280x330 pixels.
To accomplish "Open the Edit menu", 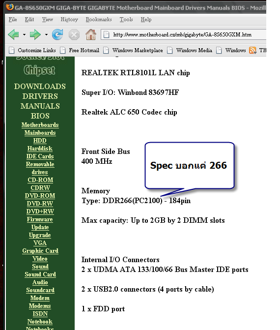I will tap(29, 19).
